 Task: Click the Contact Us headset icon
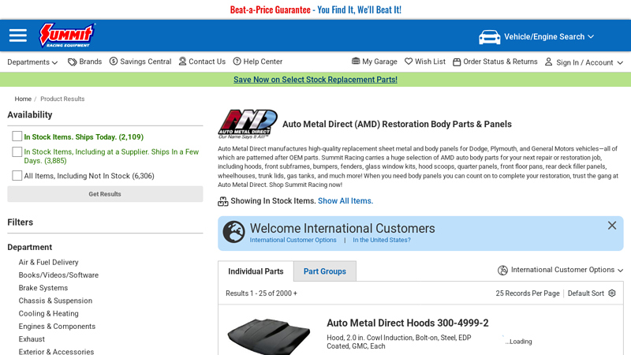[182, 62]
